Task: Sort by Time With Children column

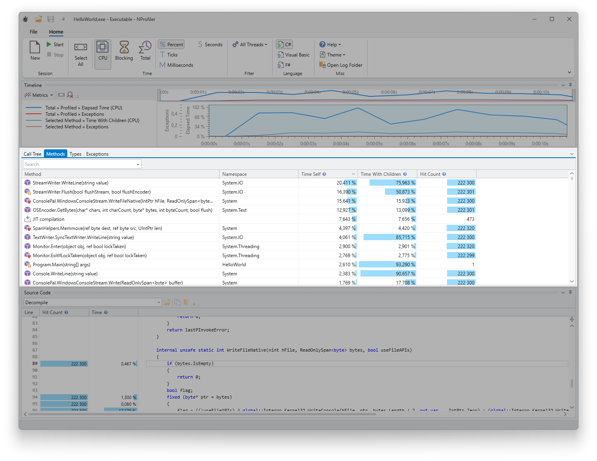Action: tap(381, 174)
